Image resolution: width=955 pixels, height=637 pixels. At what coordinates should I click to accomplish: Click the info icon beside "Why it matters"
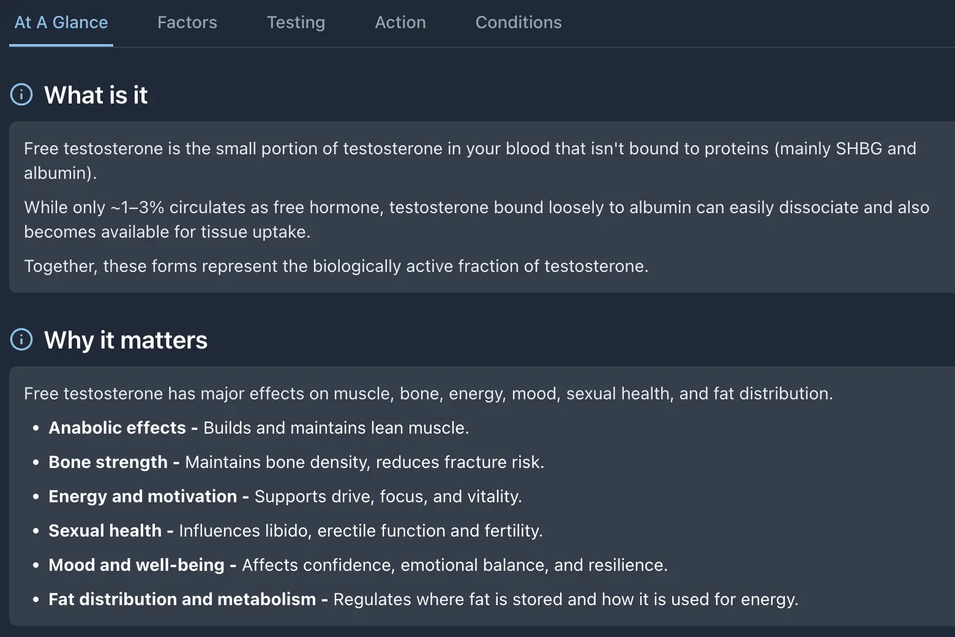coord(21,339)
